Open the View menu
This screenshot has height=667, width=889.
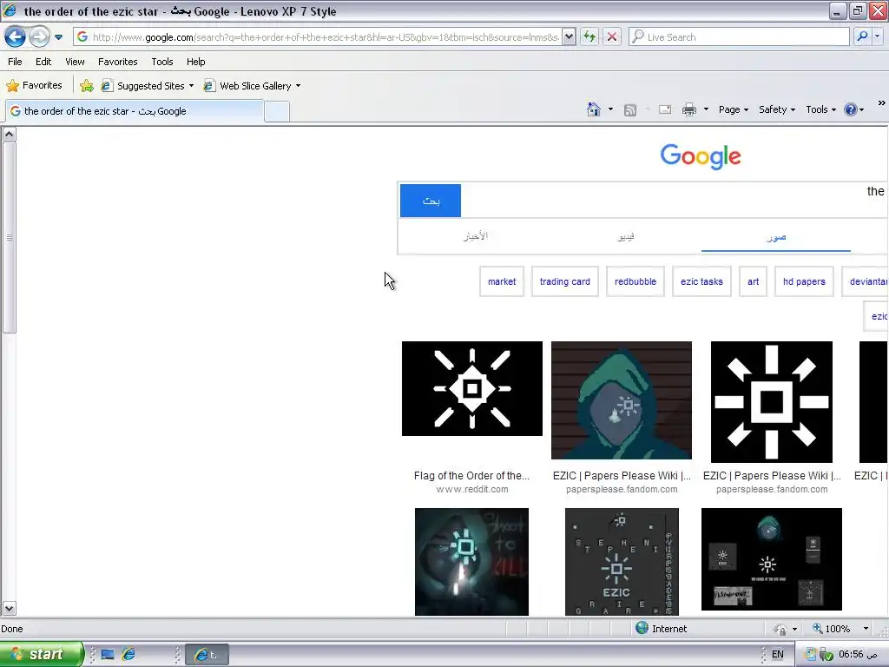coord(75,62)
